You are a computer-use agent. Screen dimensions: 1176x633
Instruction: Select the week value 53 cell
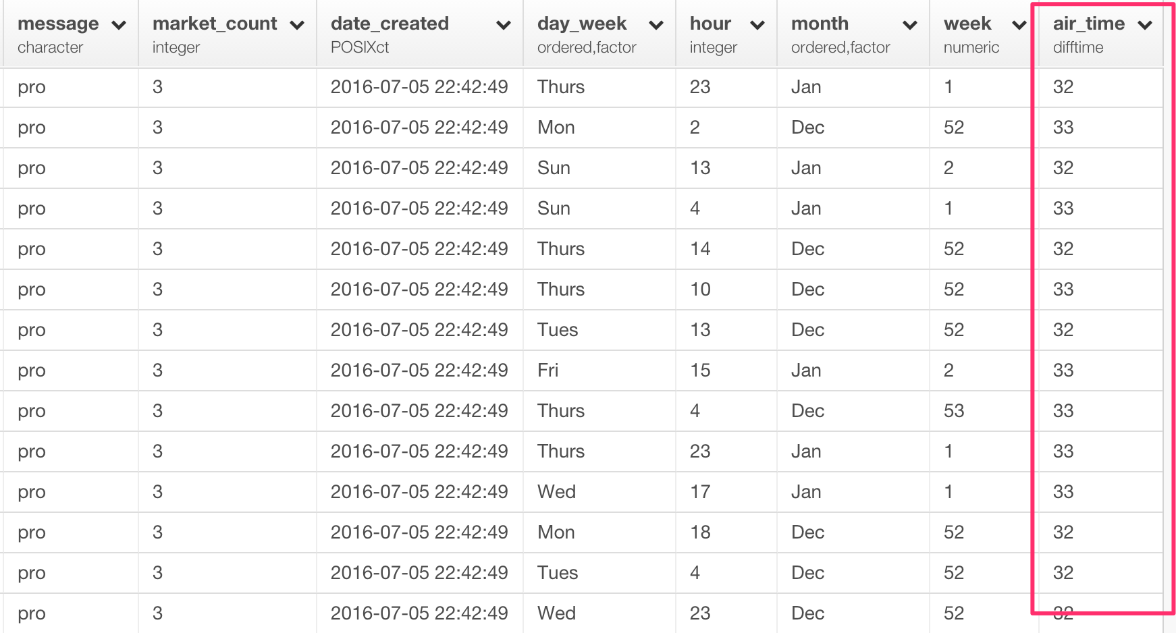point(953,411)
